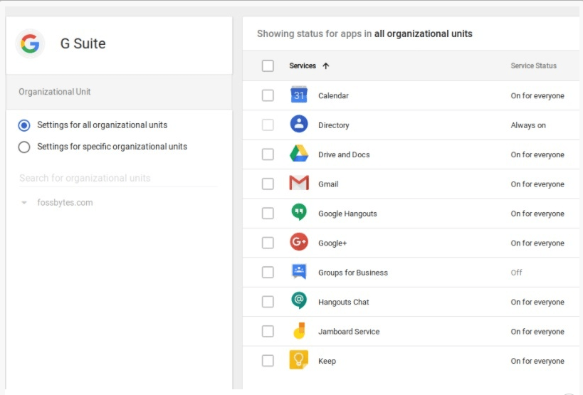Screen dimensions: 583x395
Task: Click Directory's 'Always on' status
Action: (x=528, y=125)
